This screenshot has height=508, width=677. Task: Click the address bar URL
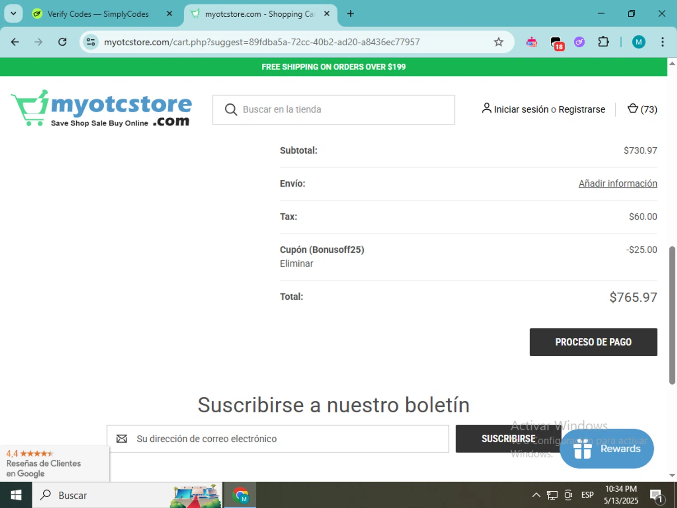[262, 42]
